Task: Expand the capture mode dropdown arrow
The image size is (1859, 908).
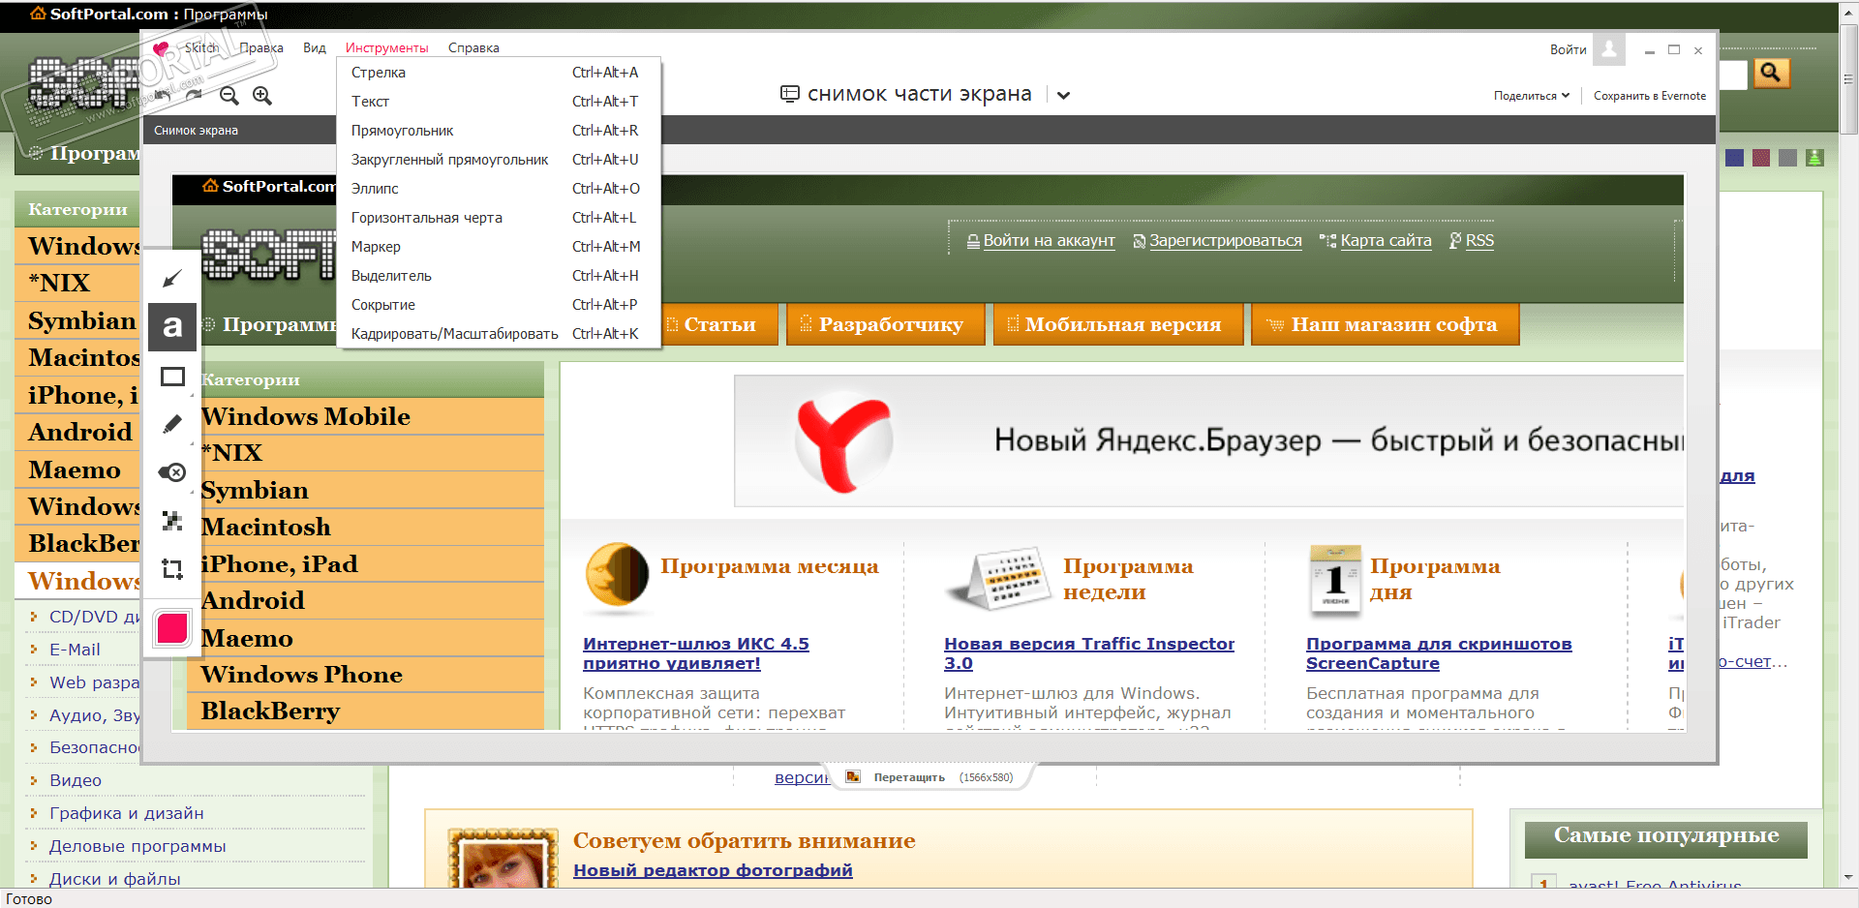Action: pos(1063,95)
